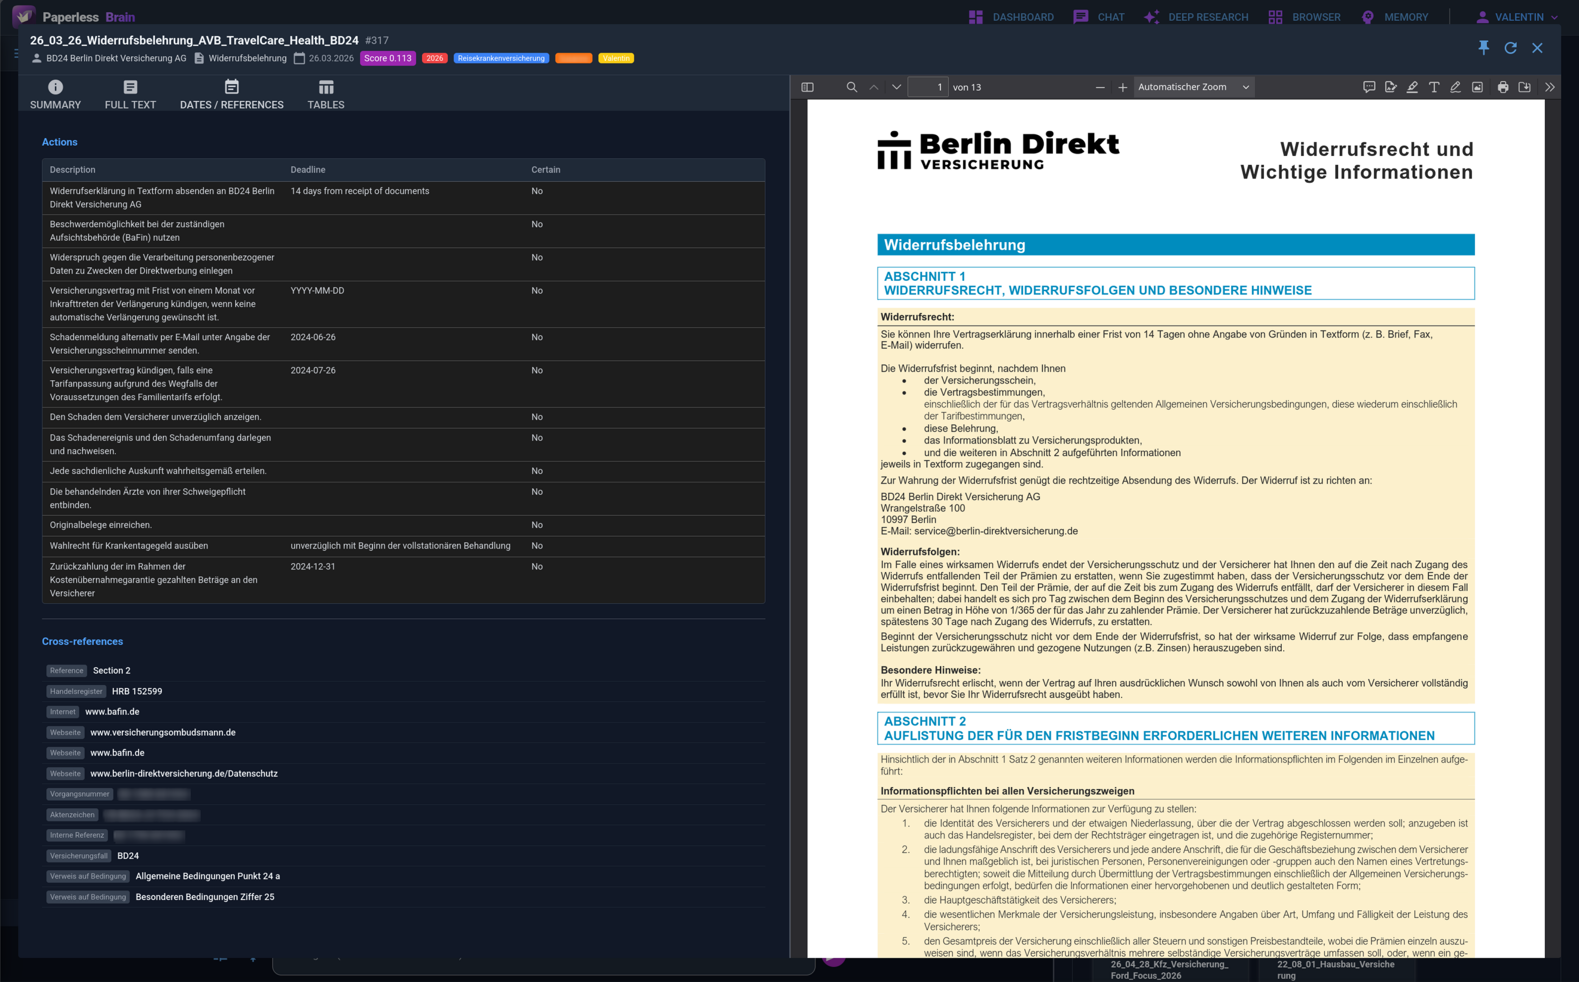Open DASHBOARD in top navigation
The image size is (1579, 982).
click(x=1011, y=17)
